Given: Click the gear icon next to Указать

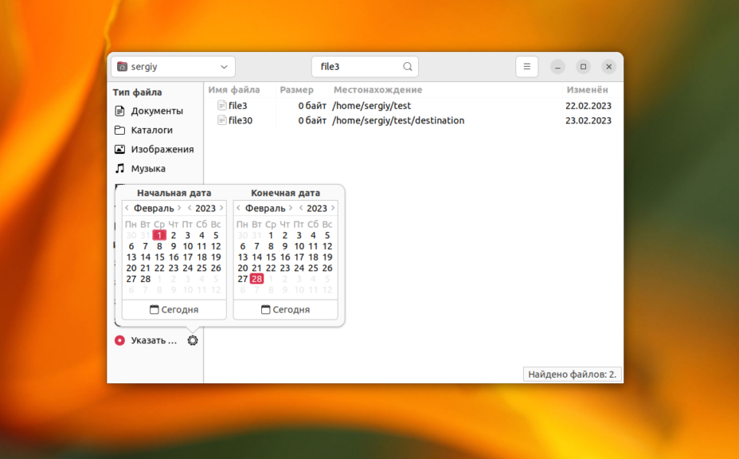Looking at the screenshot, I should (x=193, y=340).
